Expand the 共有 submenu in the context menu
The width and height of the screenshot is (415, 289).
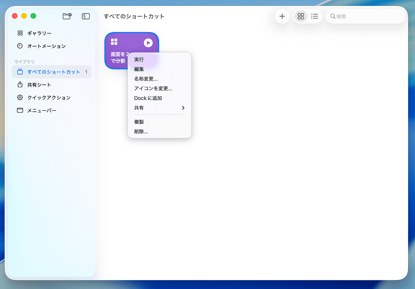(159, 108)
